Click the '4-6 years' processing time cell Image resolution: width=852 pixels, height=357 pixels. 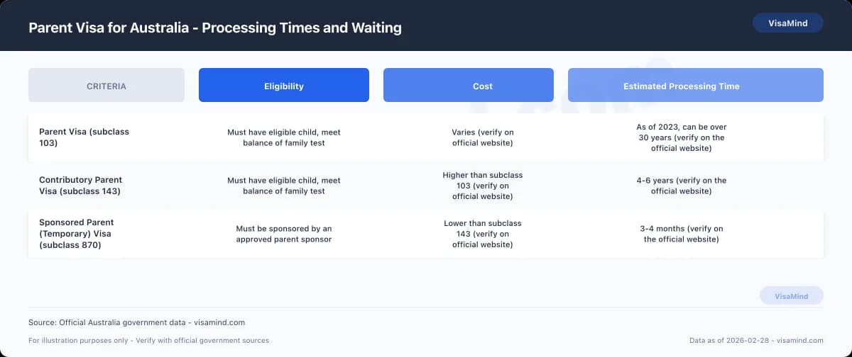[x=682, y=186]
